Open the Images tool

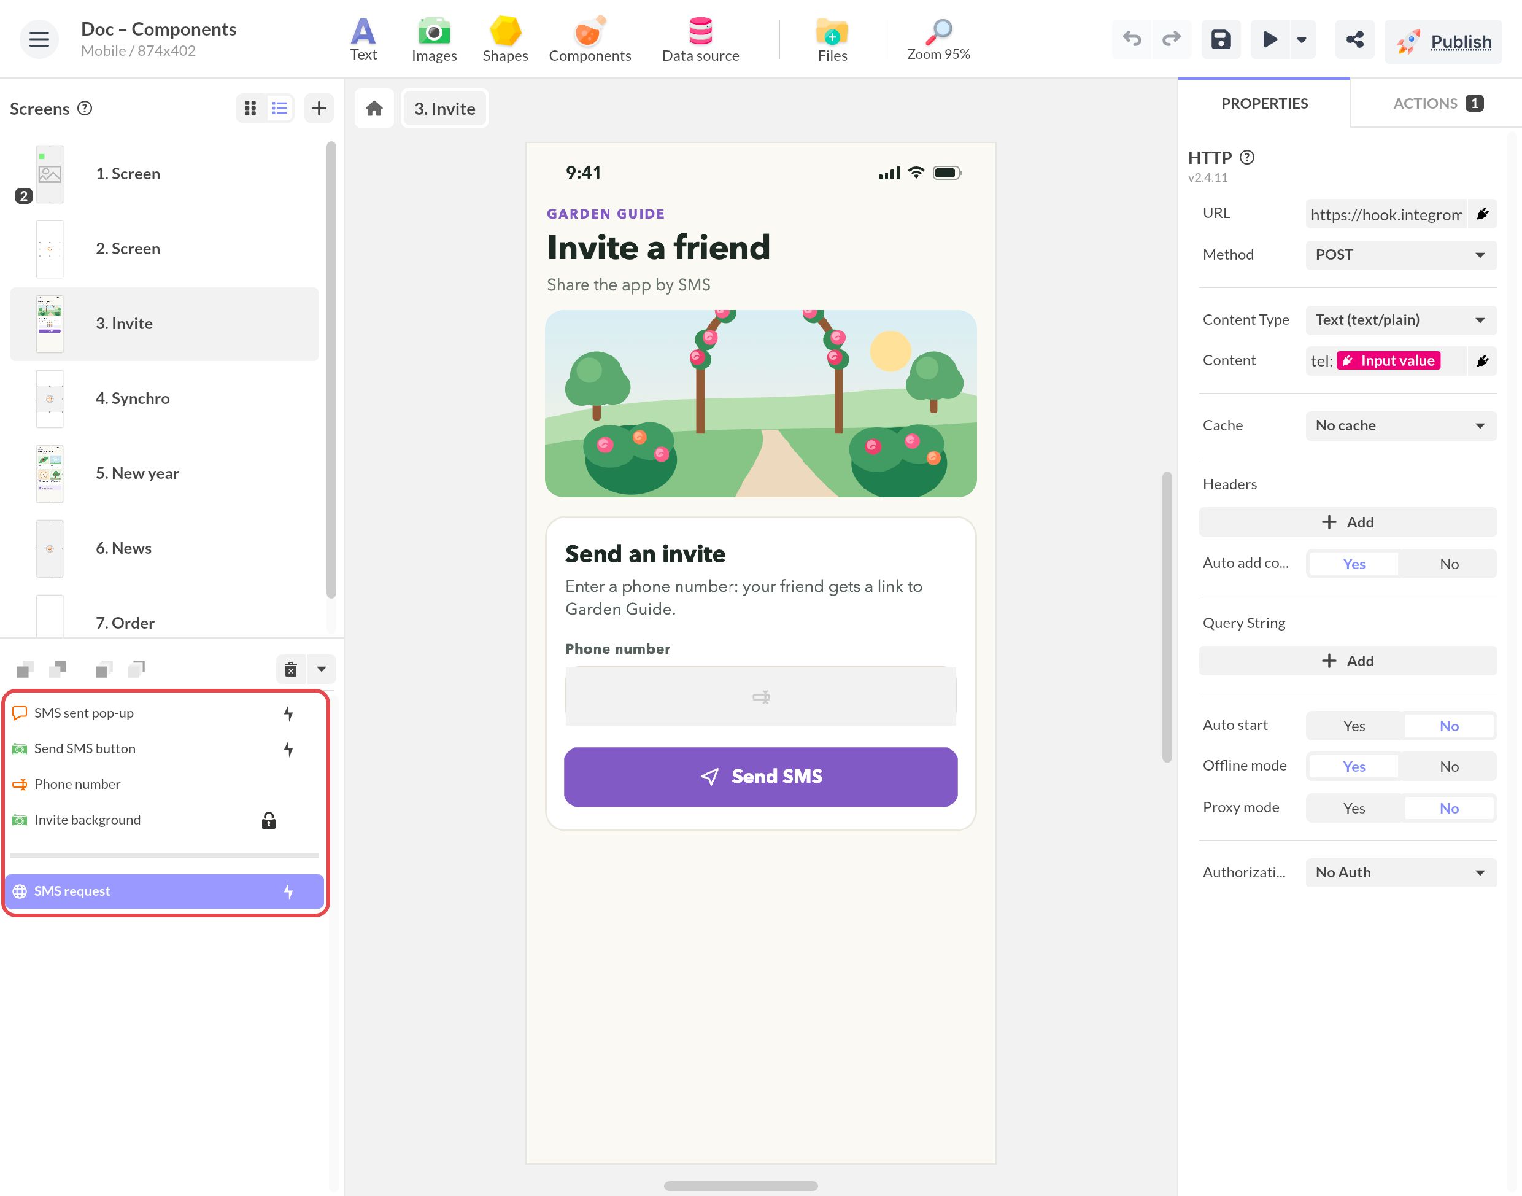[x=434, y=40]
